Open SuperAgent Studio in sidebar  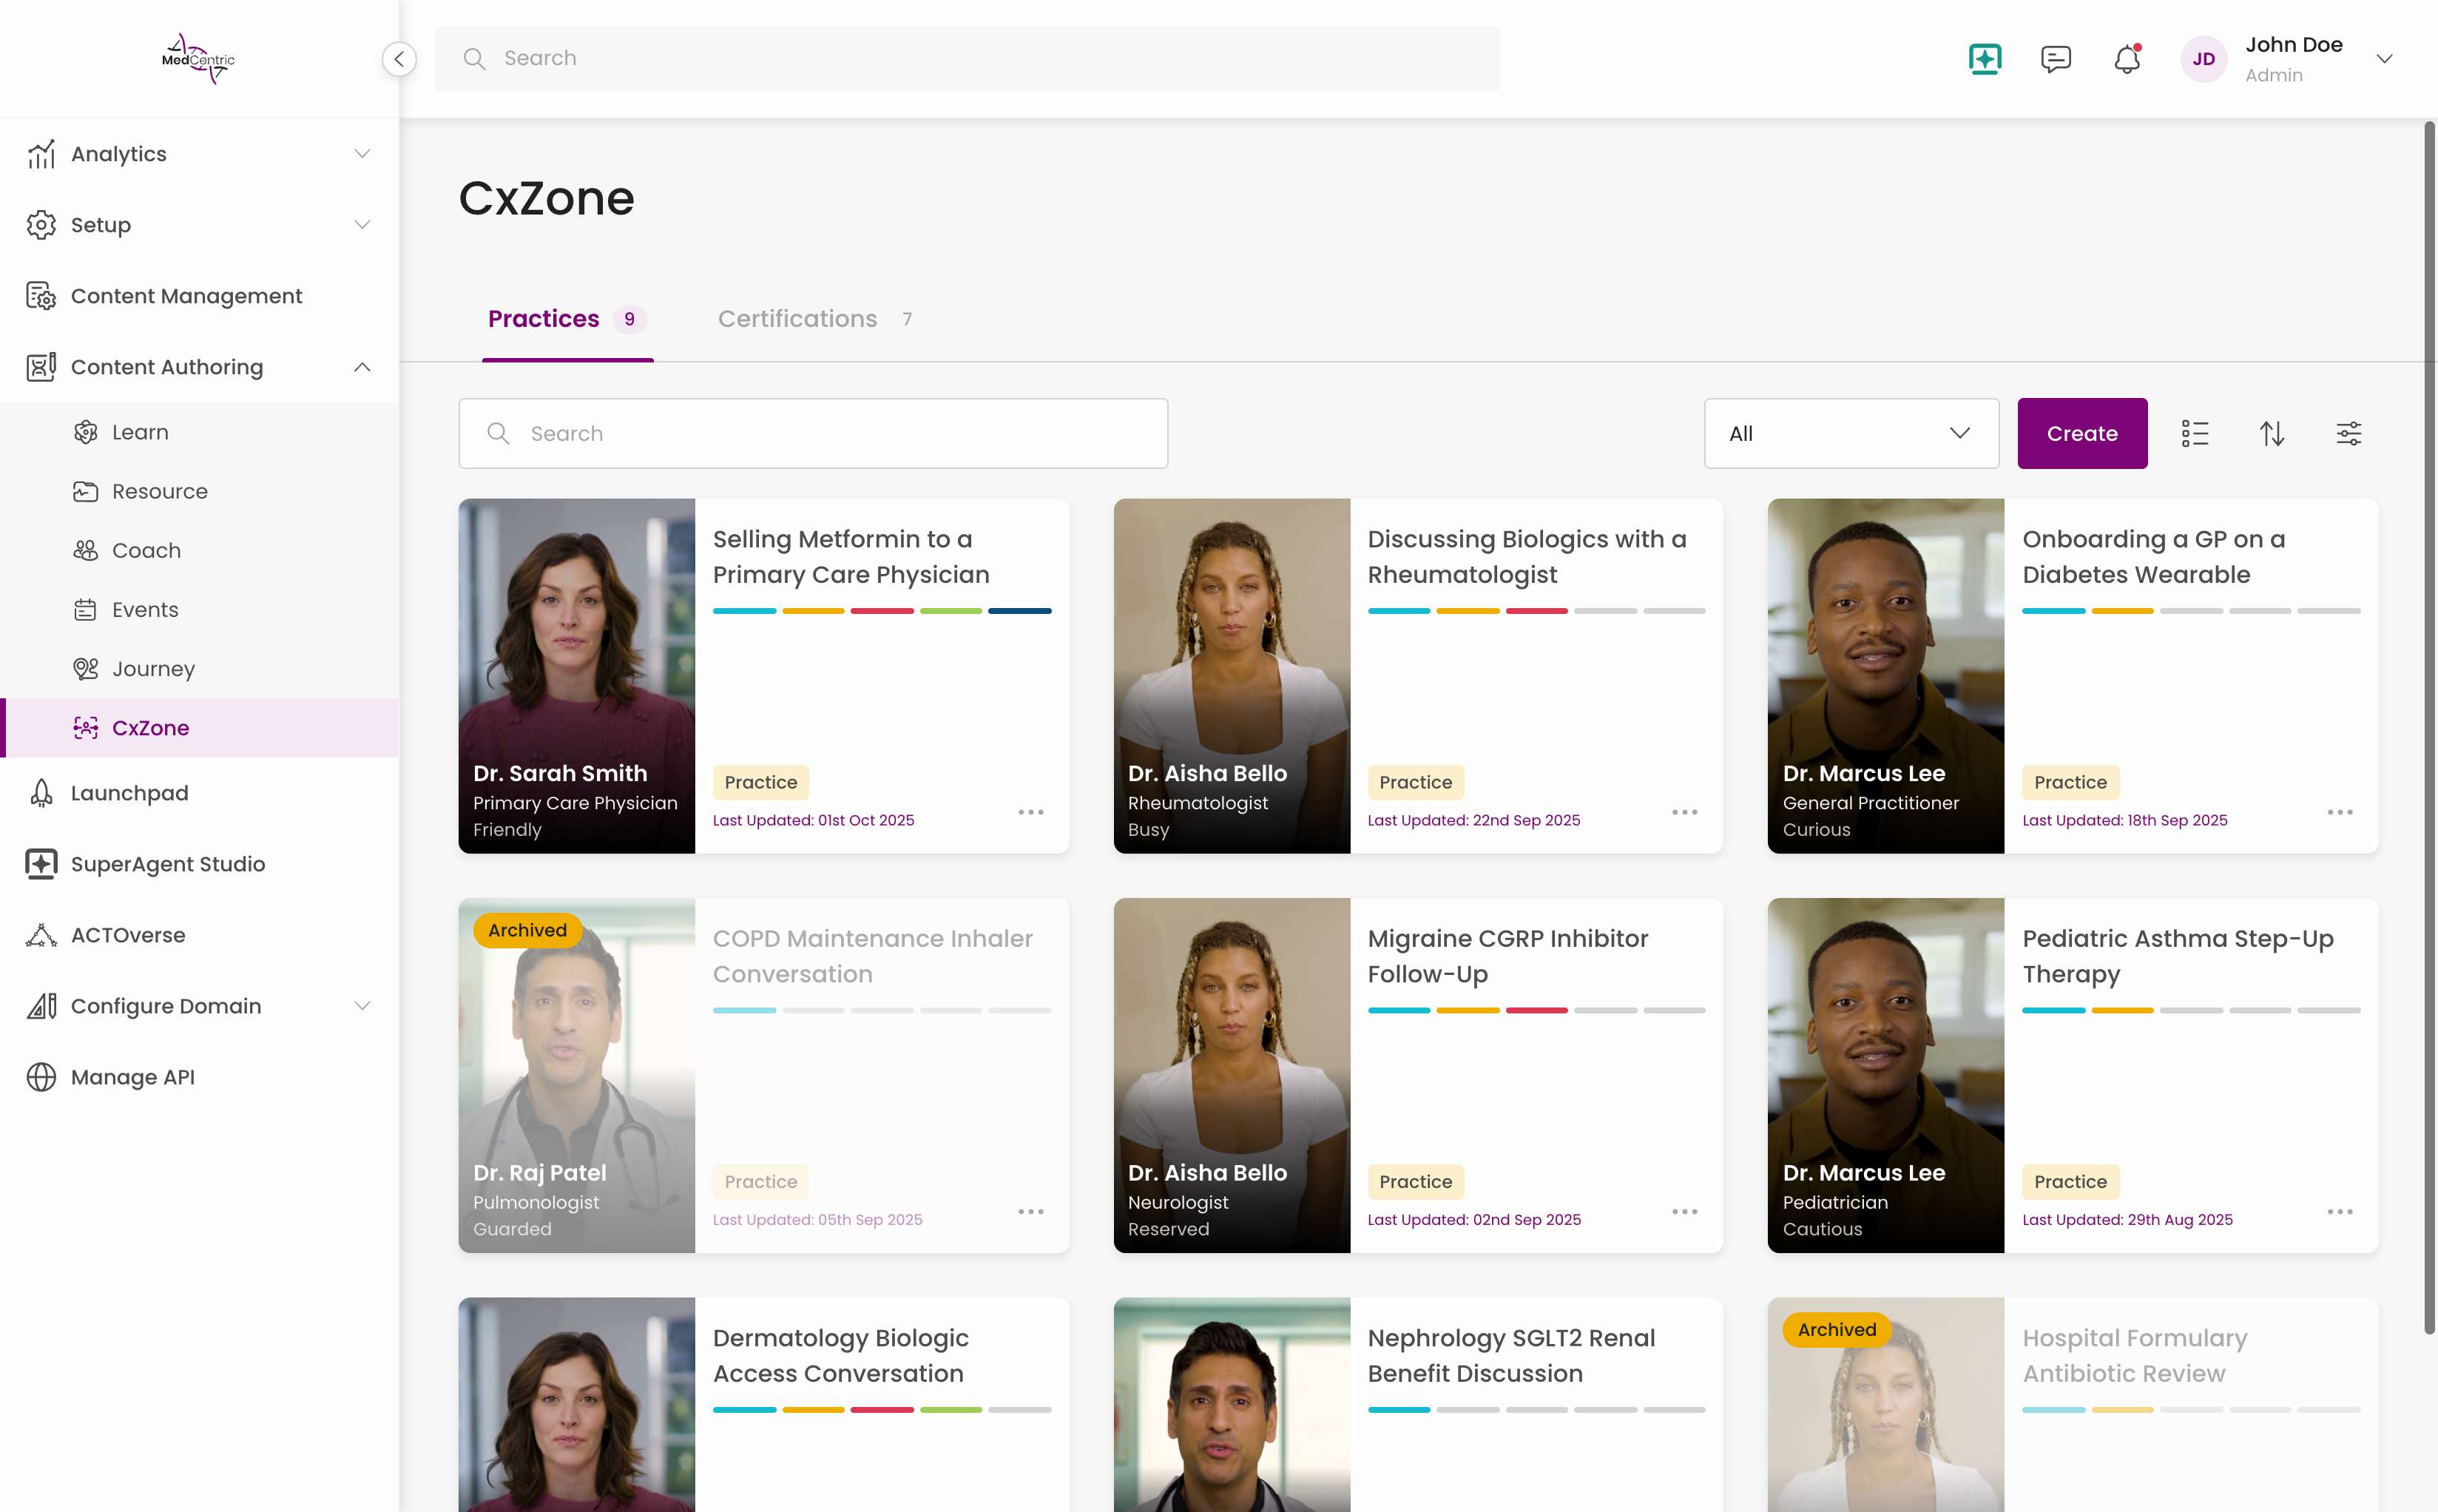(x=200, y=863)
